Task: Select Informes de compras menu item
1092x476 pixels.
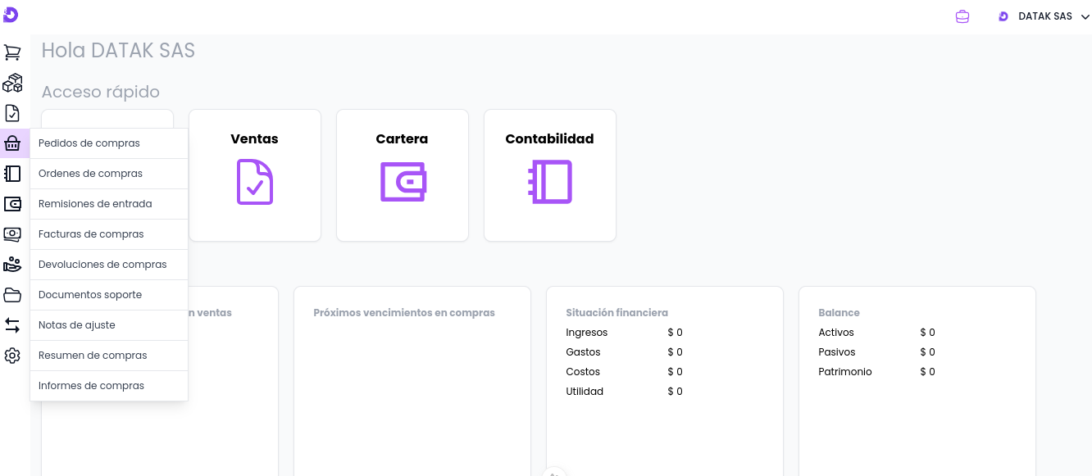Action: pos(91,386)
